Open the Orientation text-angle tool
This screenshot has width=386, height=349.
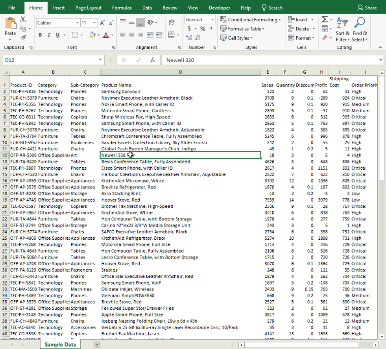pyautogui.click(x=150, y=22)
